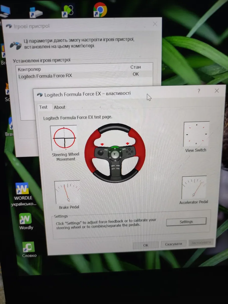
Task: Select the Test tab
Action: [x=43, y=107]
